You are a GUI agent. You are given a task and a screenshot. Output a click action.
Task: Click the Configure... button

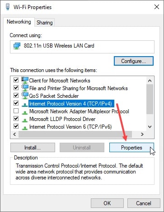pos(134,61)
